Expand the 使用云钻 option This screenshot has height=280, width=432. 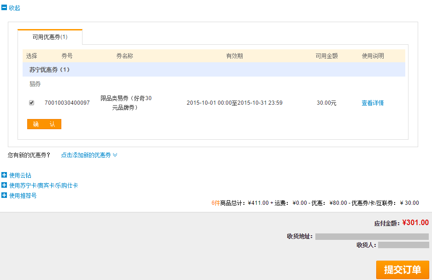17,175
